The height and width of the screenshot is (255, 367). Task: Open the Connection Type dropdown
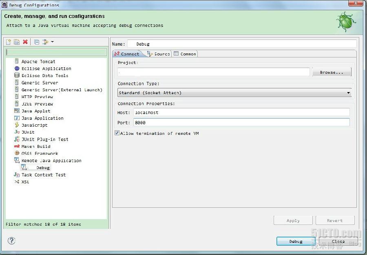[x=234, y=93]
